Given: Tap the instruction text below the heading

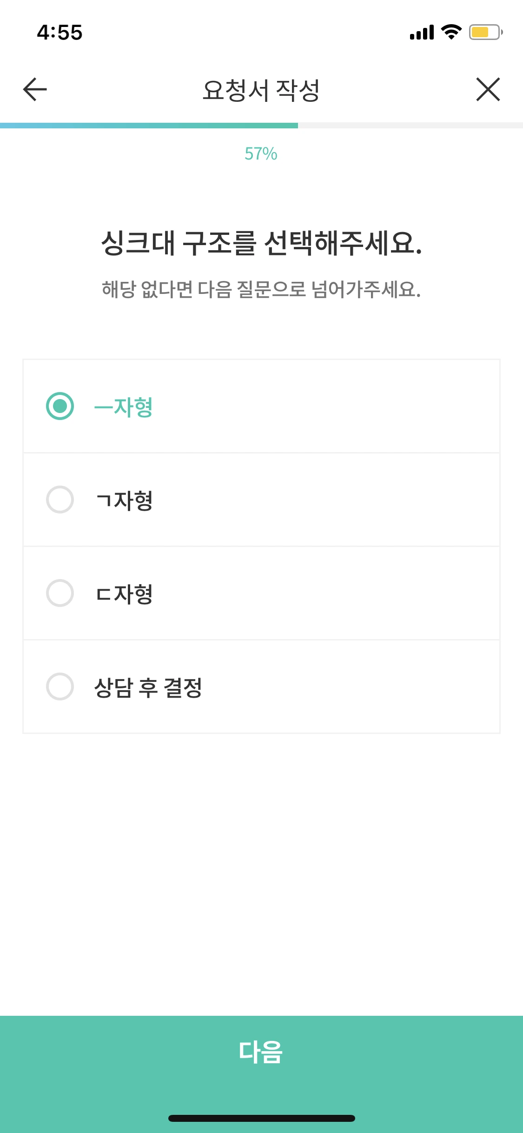Looking at the screenshot, I should [261, 289].
